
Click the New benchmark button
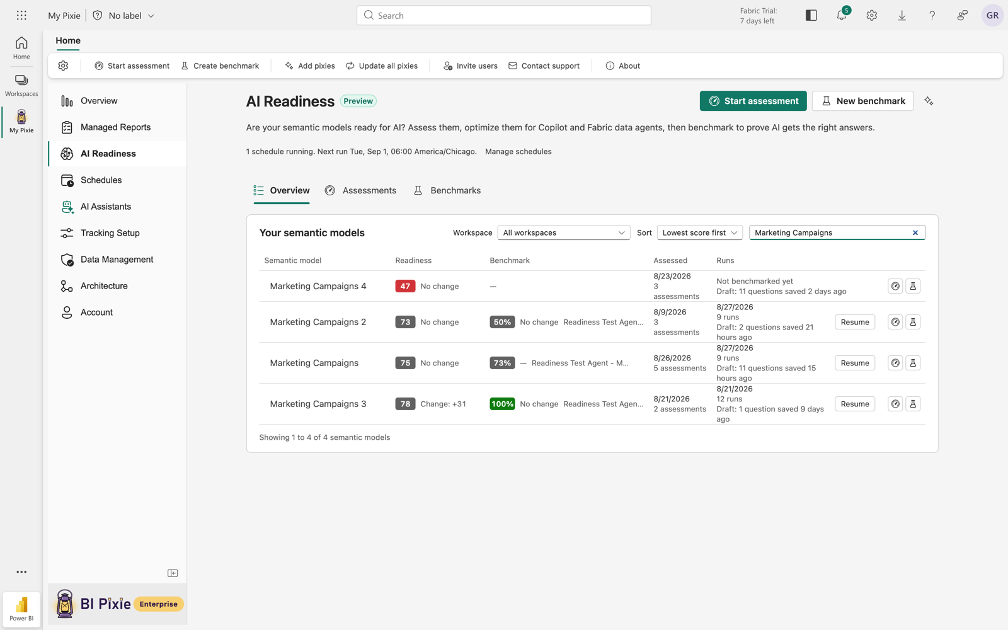click(x=862, y=101)
